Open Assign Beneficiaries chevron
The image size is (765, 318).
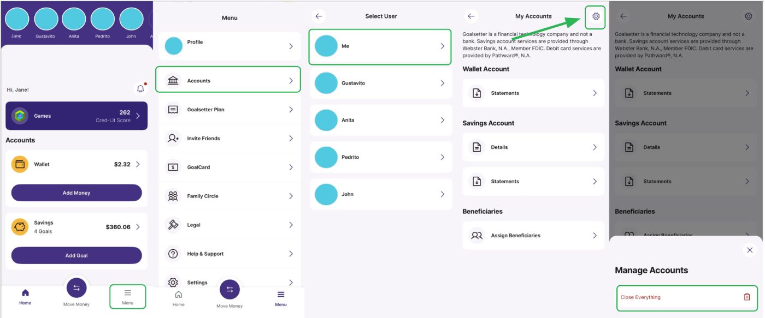595,236
